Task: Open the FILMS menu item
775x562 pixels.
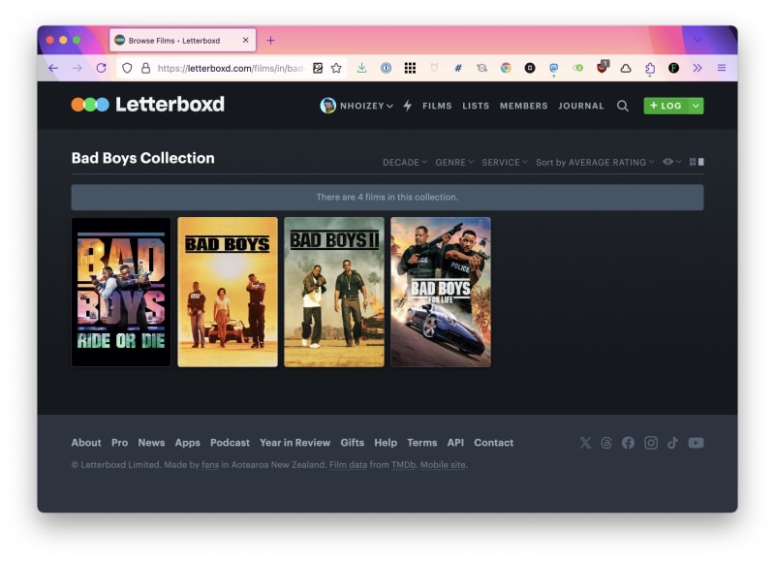Action: [437, 106]
